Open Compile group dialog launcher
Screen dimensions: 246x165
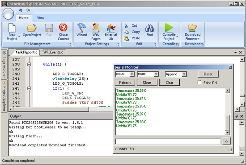coord(178,45)
